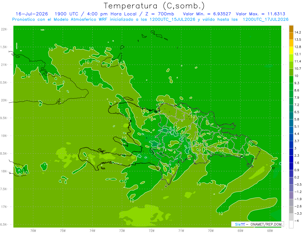Click the '10.7' color scale label

tap(298, 68)
